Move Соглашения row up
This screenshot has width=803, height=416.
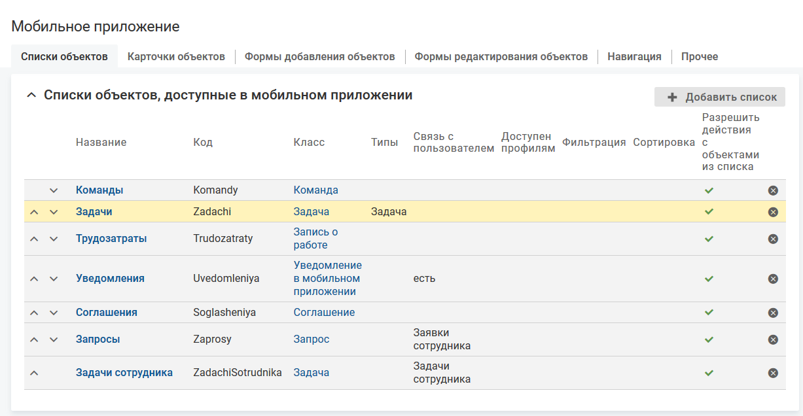pyautogui.click(x=35, y=313)
